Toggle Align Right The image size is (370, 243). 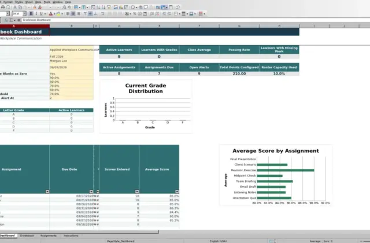(79, 14)
